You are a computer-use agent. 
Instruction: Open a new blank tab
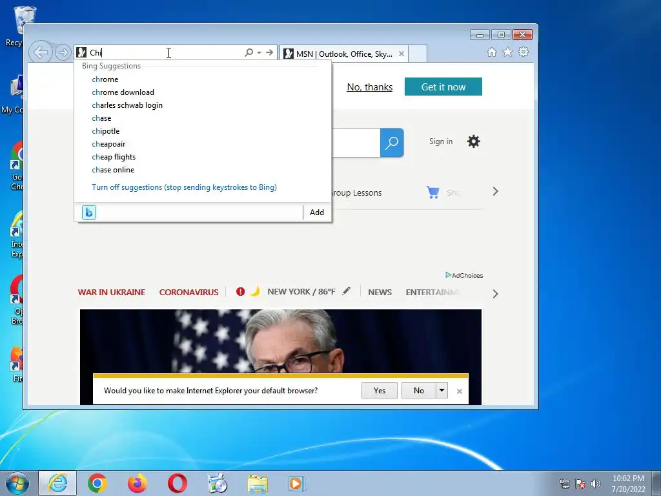coord(418,54)
